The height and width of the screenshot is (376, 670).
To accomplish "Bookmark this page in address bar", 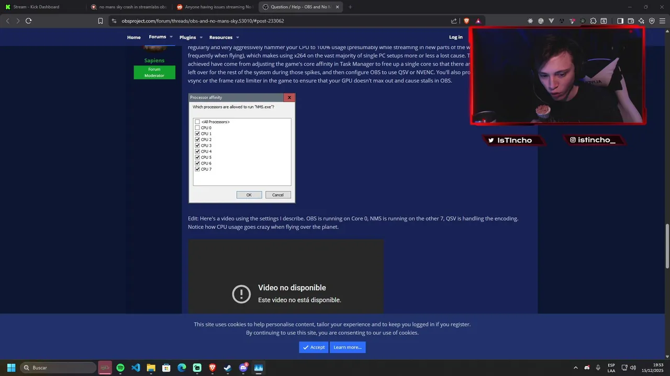I will click(x=100, y=21).
